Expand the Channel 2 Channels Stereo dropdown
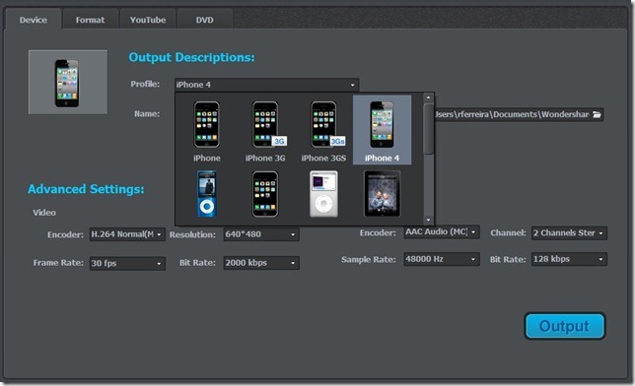 569,233
